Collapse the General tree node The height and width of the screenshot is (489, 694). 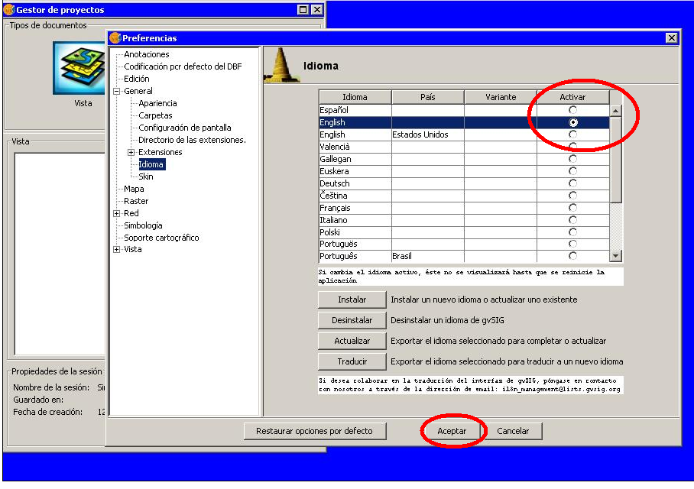pos(117,91)
